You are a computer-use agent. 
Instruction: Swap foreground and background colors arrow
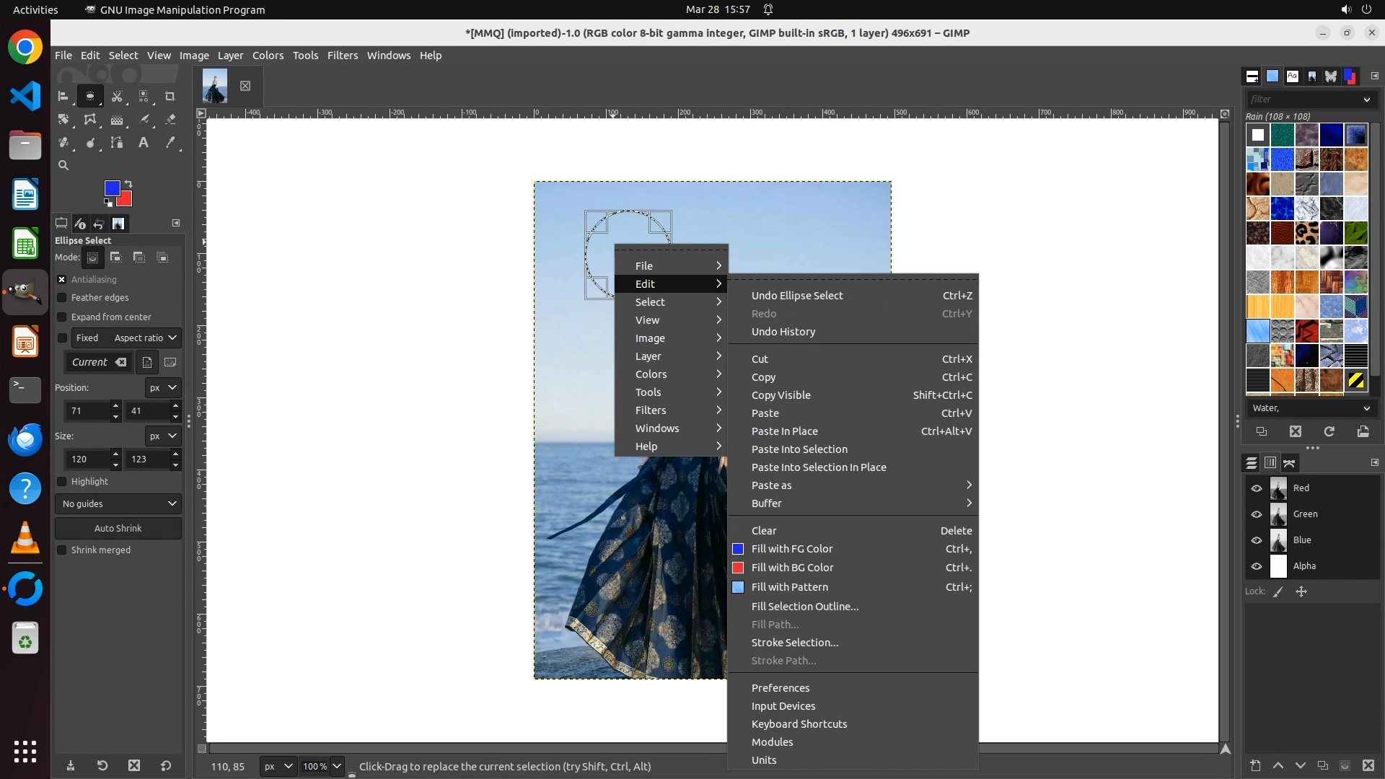coord(128,183)
